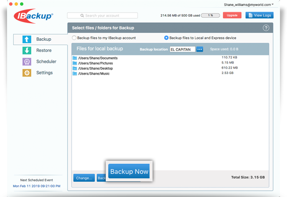This screenshot has width=287, height=197.
Task: Click the magnifier icon in search box
Action: point(82,16)
